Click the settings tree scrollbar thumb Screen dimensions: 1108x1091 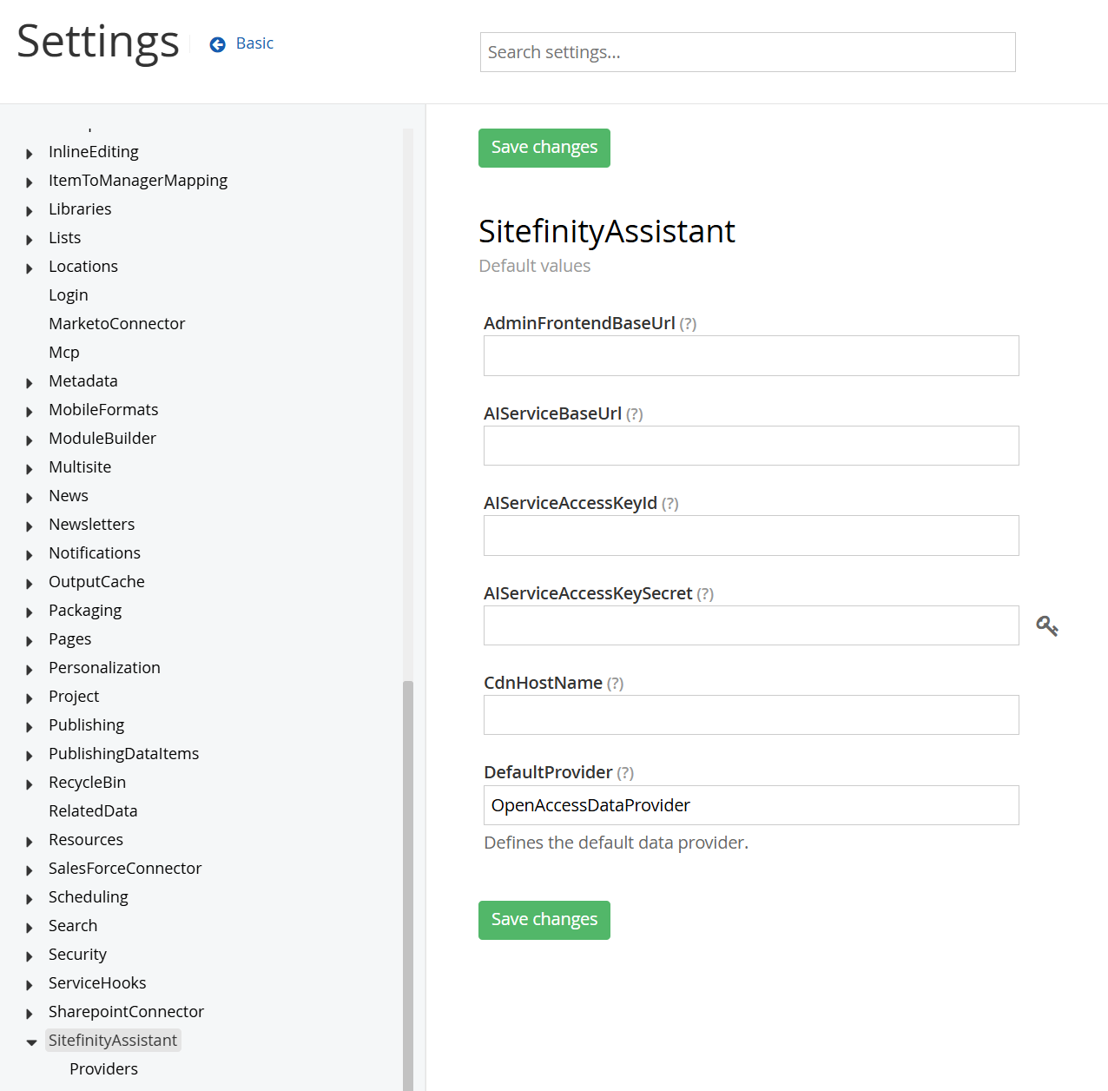pos(408,886)
